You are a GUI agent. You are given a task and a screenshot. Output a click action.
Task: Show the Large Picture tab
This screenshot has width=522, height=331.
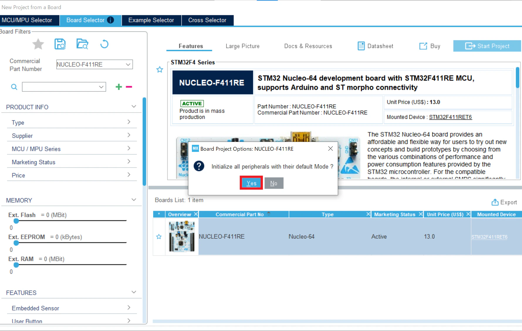(x=243, y=46)
